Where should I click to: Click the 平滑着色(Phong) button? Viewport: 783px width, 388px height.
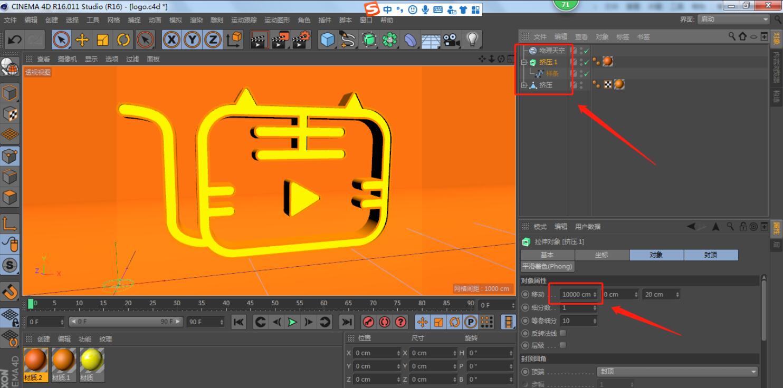tap(547, 266)
